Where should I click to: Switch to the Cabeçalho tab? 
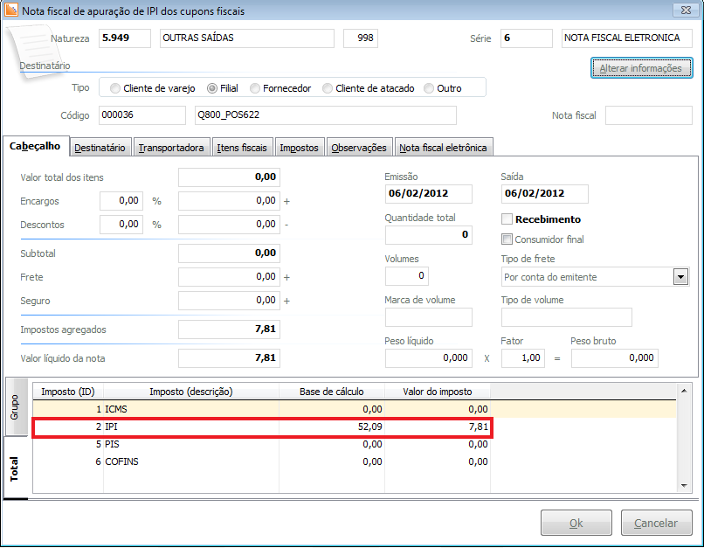point(35,147)
